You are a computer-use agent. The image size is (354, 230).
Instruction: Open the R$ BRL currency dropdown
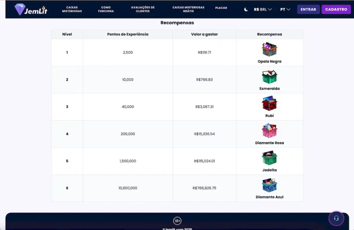(x=263, y=9)
